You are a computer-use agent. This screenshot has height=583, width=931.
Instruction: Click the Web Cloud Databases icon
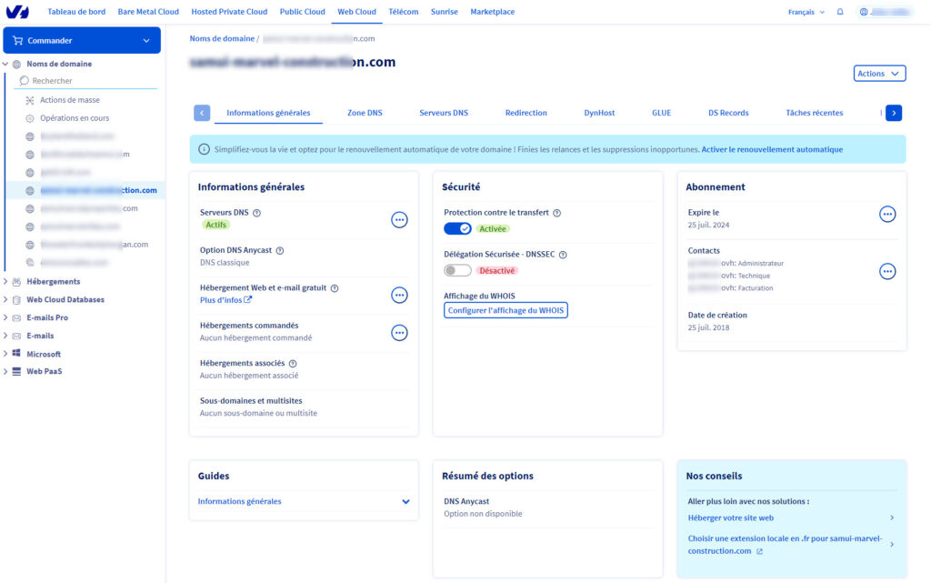[16, 300]
